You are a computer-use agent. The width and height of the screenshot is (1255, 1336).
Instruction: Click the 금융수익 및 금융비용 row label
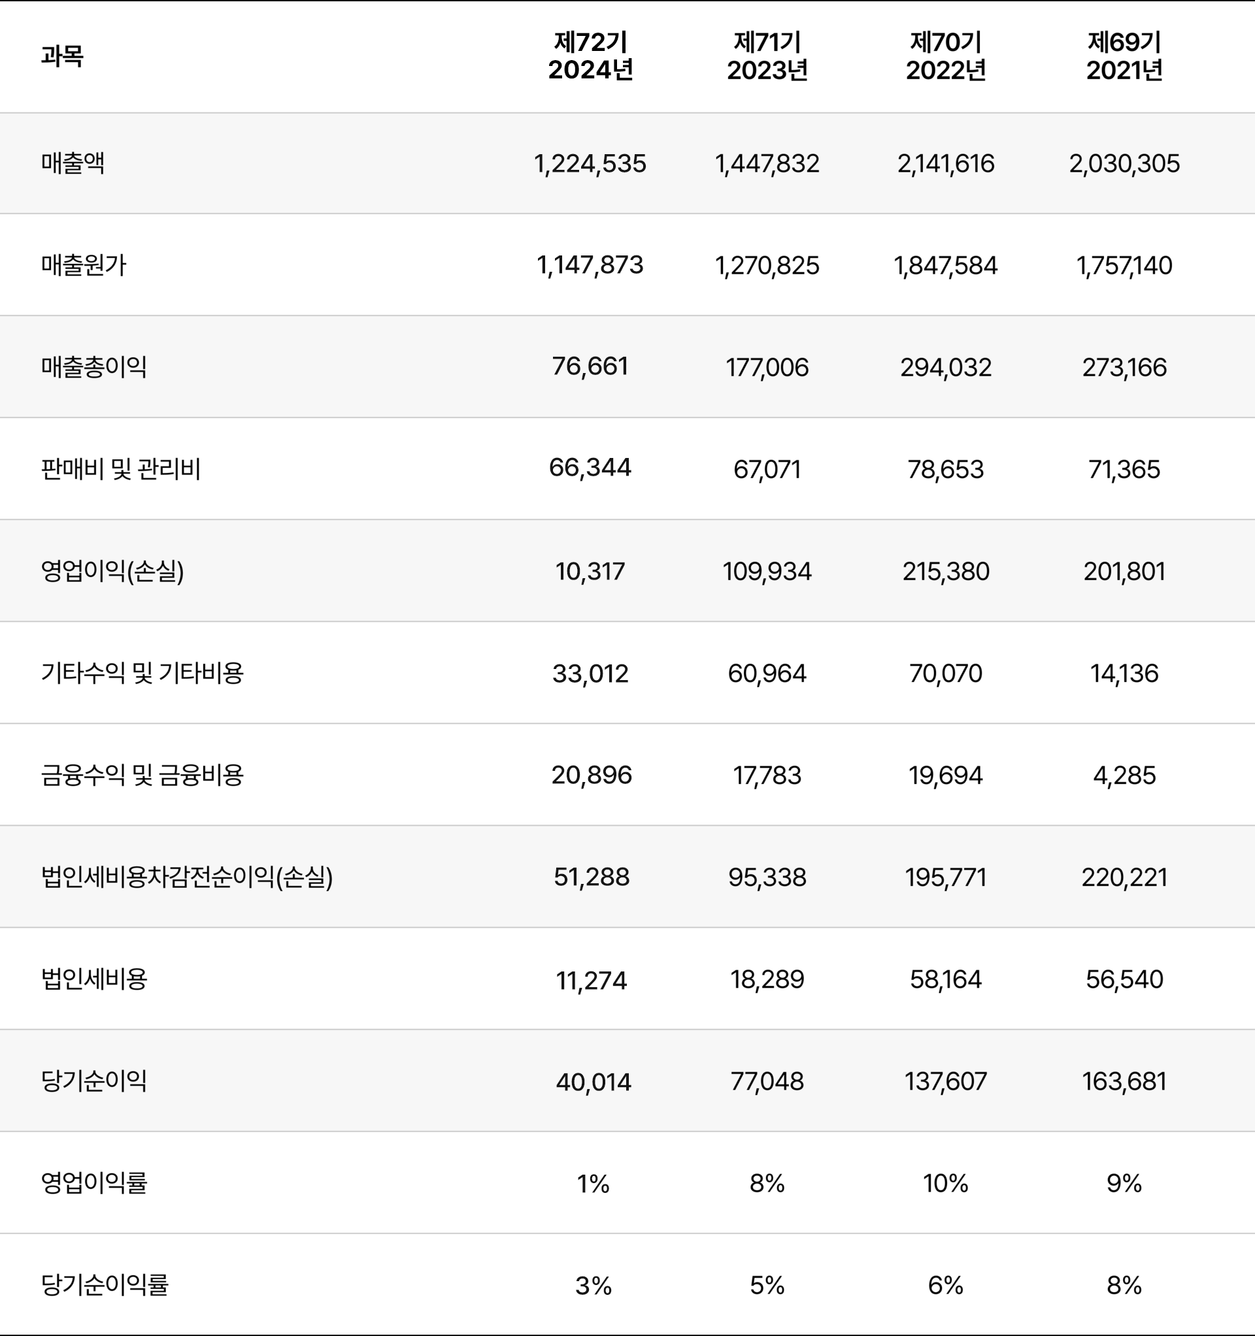(142, 775)
